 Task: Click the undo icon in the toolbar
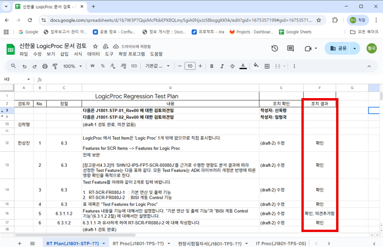tap(25, 66)
